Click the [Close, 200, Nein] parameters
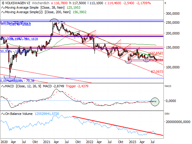Viewport: 192px width, 144px height. point(58,12)
